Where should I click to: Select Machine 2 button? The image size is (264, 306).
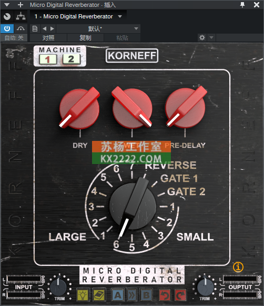(72, 59)
